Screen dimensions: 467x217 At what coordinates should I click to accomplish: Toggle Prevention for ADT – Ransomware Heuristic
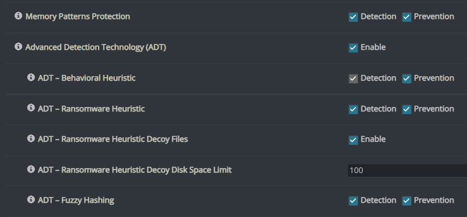point(407,109)
